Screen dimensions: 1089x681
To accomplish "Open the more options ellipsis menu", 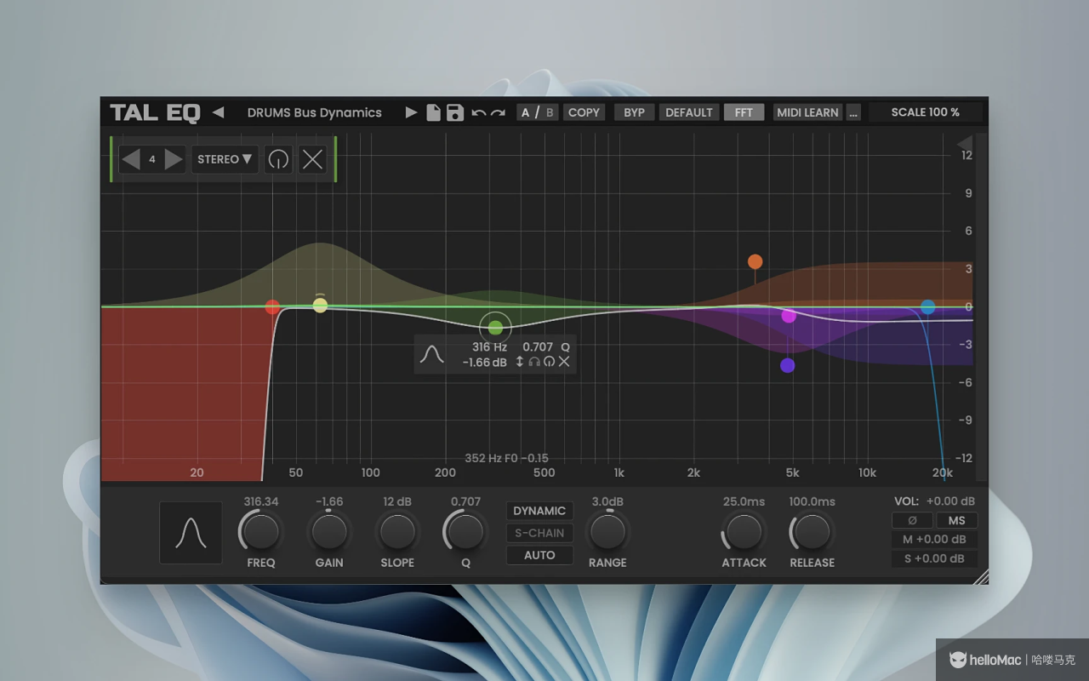I will pos(853,112).
